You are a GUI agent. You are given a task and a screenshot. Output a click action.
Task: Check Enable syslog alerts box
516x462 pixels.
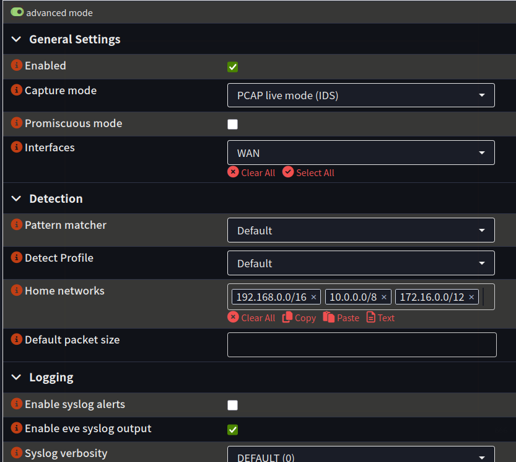click(x=233, y=405)
